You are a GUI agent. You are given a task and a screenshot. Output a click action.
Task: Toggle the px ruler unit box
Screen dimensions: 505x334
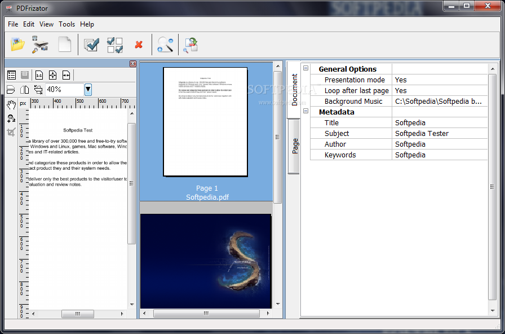coord(23,103)
